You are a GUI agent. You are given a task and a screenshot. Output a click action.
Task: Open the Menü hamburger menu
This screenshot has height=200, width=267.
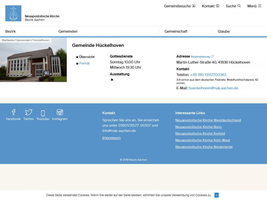259,6
